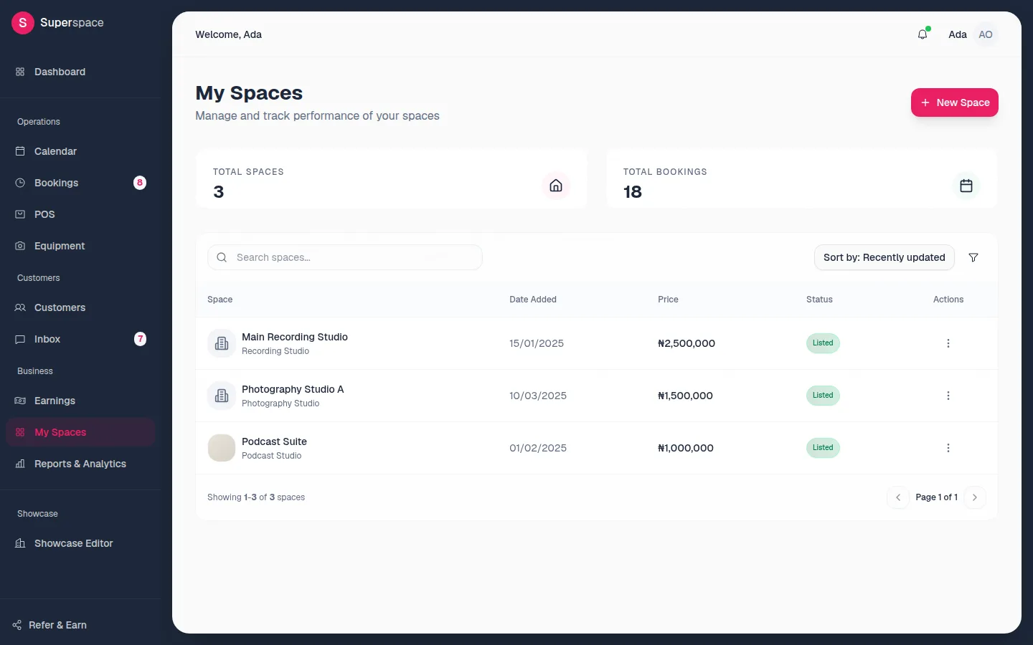
Task: Open Customers page in the sidebar
Action: point(80,307)
